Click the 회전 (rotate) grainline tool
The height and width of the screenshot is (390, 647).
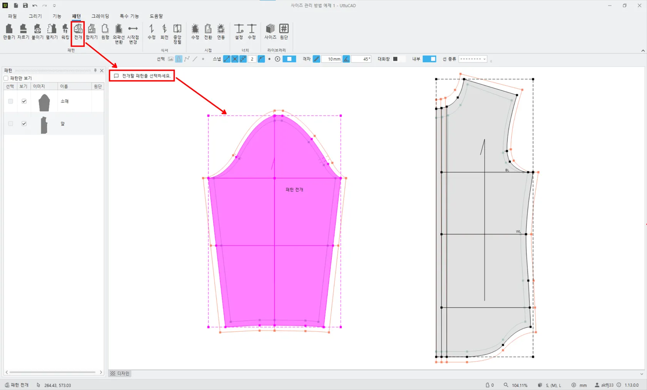(164, 32)
